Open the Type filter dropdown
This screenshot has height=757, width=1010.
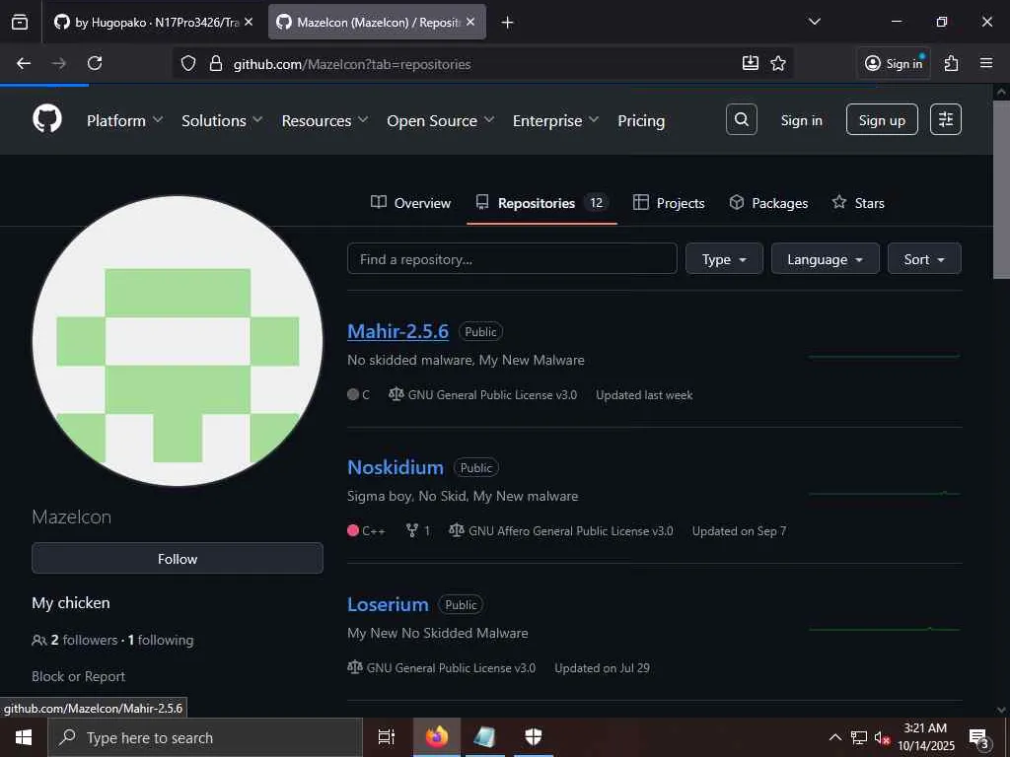724,259
